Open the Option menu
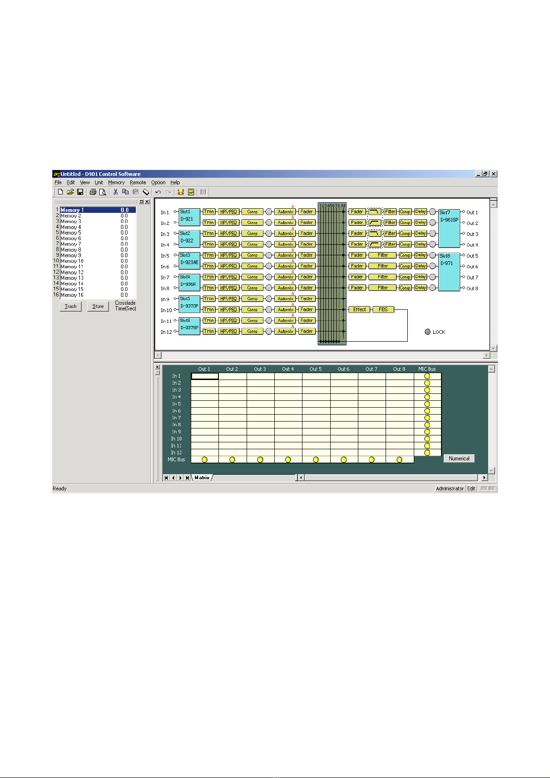This screenshot has height=778, width=550. (158, 182)
